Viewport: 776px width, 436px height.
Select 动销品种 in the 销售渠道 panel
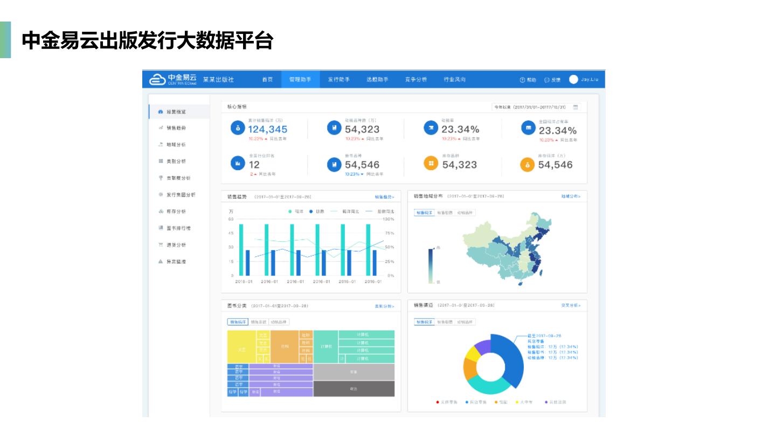(x=465, y=322)
